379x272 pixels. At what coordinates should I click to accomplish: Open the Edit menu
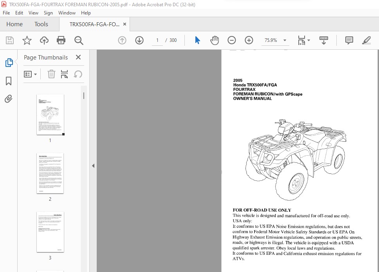pos(19,13)
